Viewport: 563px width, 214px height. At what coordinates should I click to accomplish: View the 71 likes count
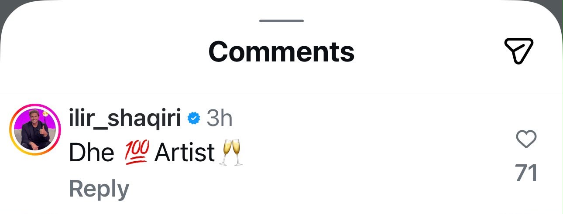click(x=526, y=173)
